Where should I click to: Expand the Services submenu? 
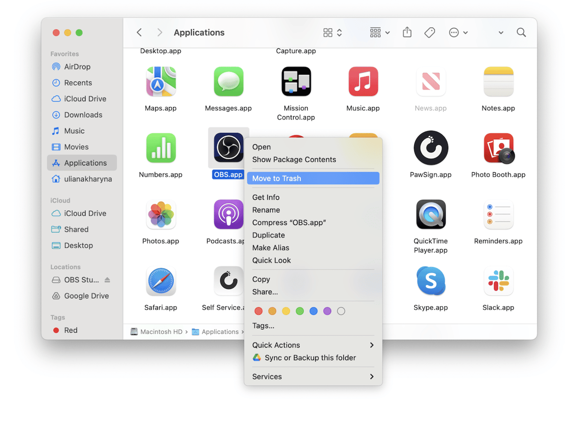point(313,376)
